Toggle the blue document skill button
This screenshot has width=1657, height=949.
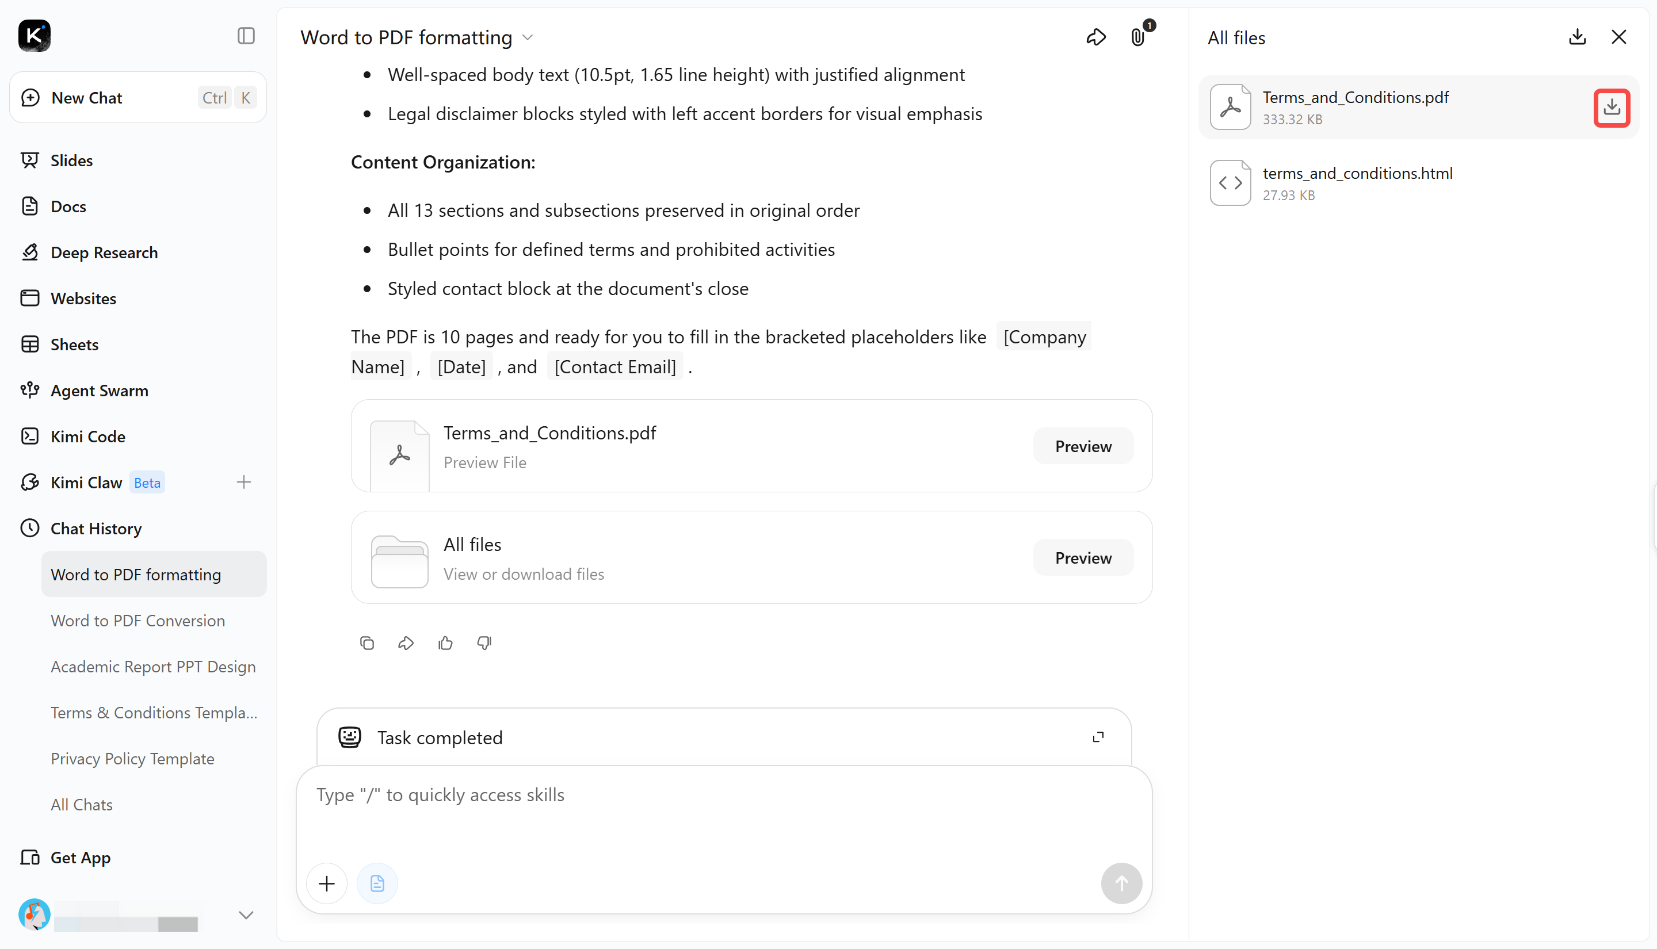click(377, 883)
